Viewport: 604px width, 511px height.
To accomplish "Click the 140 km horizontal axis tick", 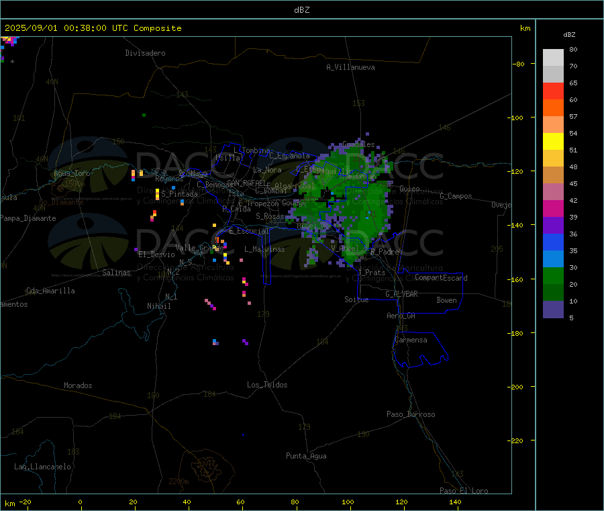I will click(455, 502).
